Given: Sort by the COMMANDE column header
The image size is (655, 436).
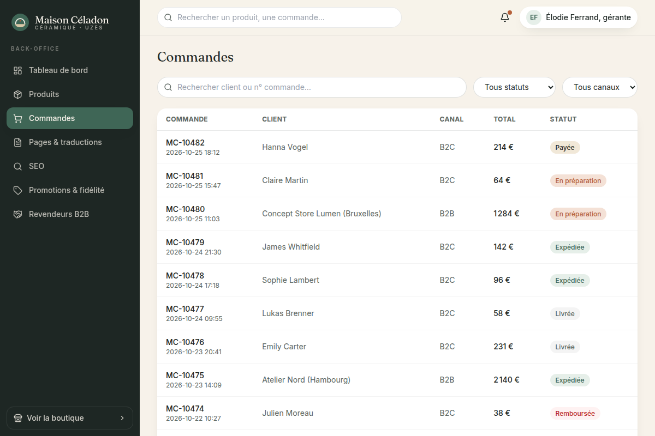Looking at the screenshot, I should coord(187,119).
